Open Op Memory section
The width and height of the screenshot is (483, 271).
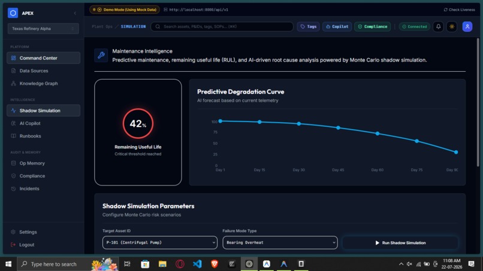[x=43, y=163]
